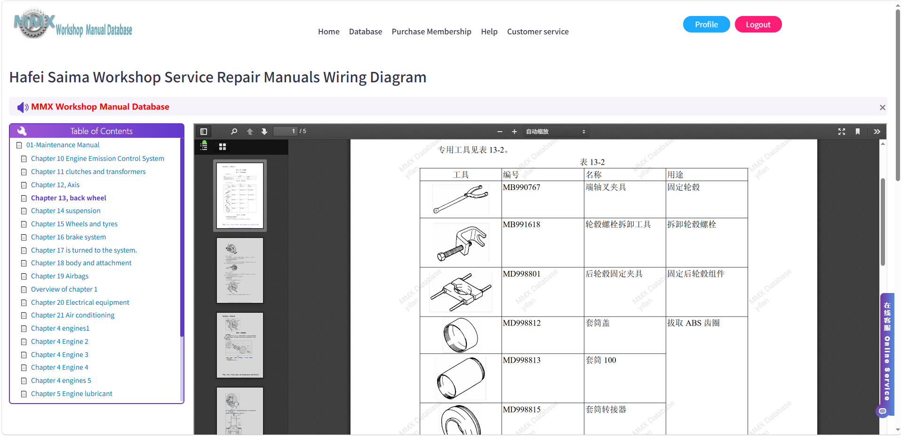Click the bookmark icon in PDF toolbar
The image size is (901, 436).
click(x=858, y=132)
